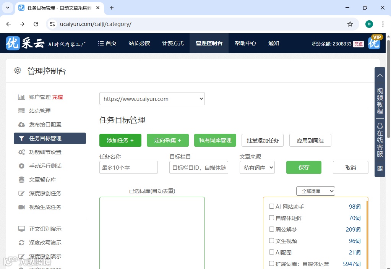Click the play circle icon beside 手动运行测试
Image resolution: width=391 pixels, height=269 pixels.
tap(21, 166)
